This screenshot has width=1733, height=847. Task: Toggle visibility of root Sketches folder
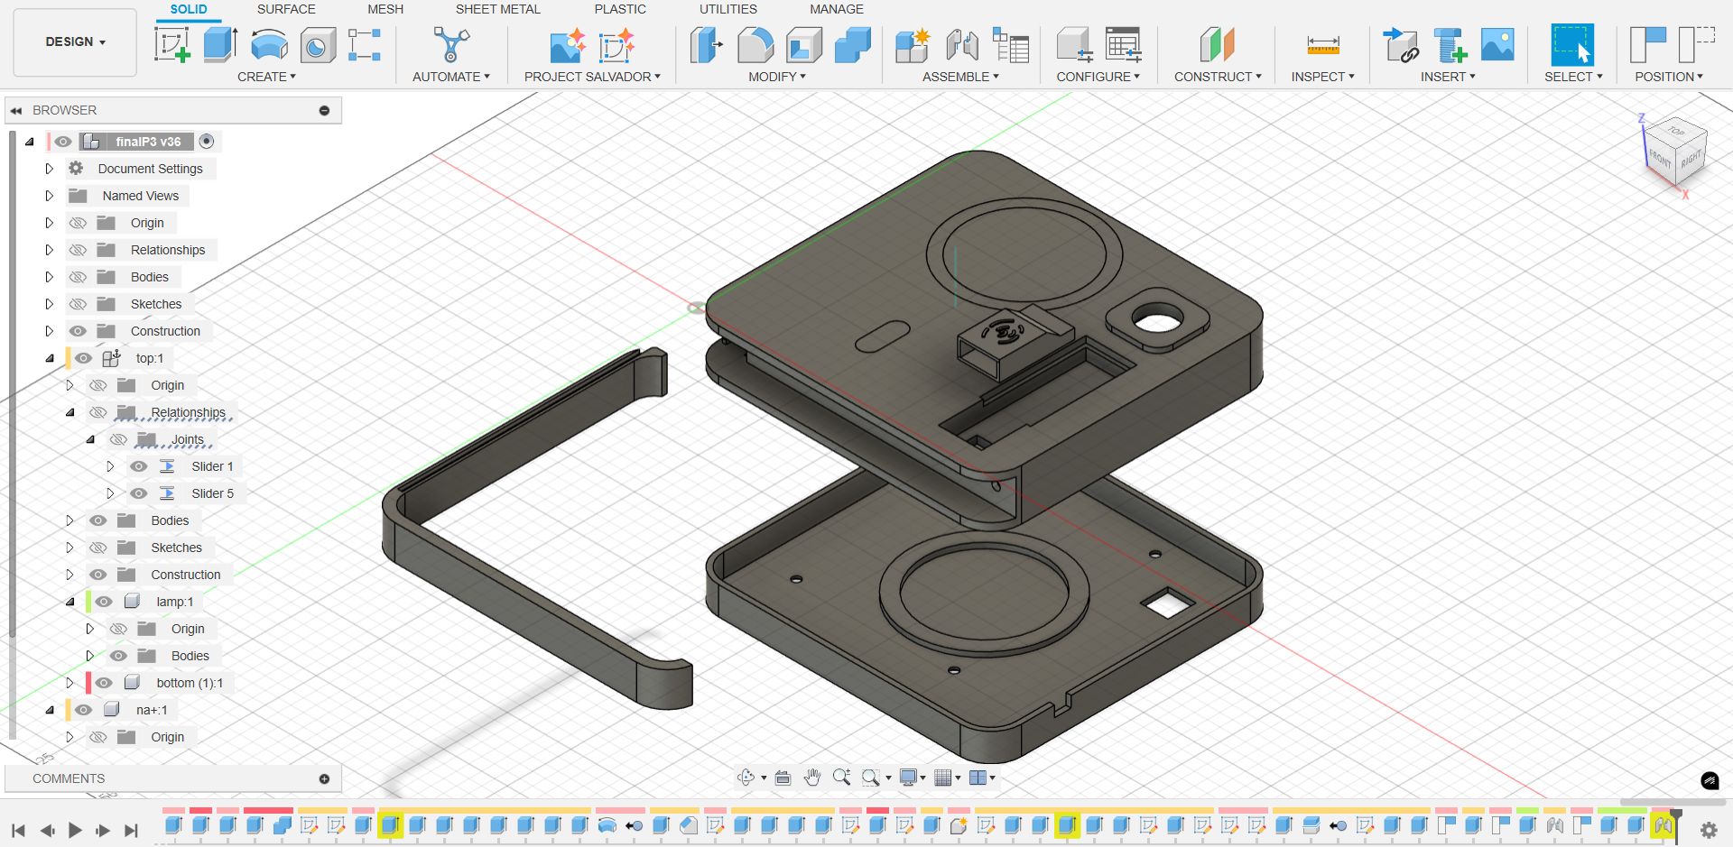(x=79, y=304)
